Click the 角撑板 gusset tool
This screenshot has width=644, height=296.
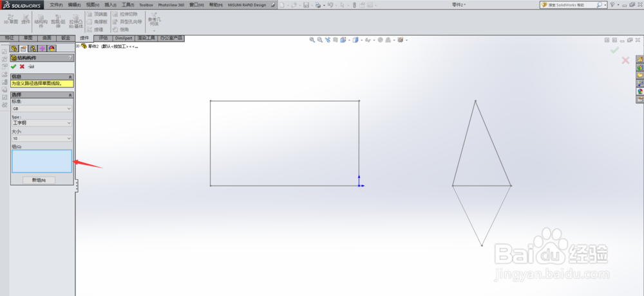coord(97,22)
